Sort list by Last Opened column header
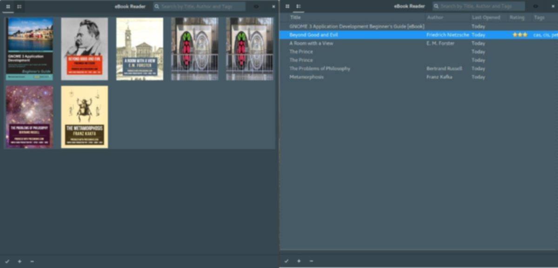 (486, 18)
